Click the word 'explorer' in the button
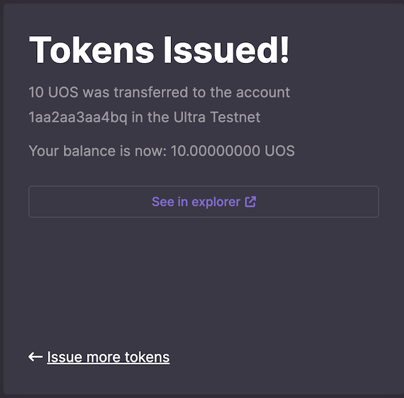Viewport: 404px width, 398px height. point(216,202)
